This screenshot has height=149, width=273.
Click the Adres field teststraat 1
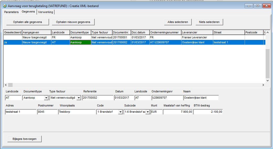(21, 112)
